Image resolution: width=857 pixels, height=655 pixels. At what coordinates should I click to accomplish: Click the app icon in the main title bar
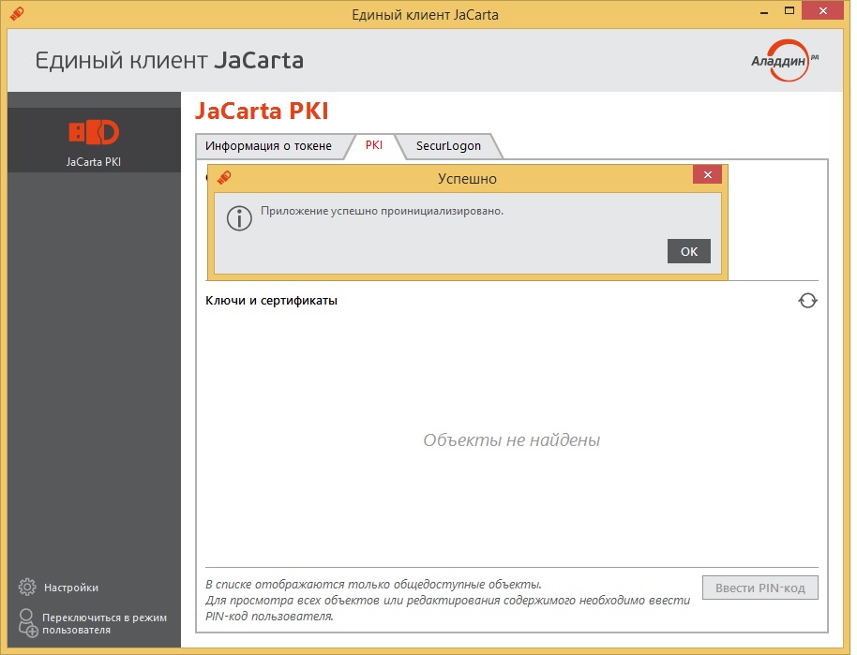(x=16, y=14)
